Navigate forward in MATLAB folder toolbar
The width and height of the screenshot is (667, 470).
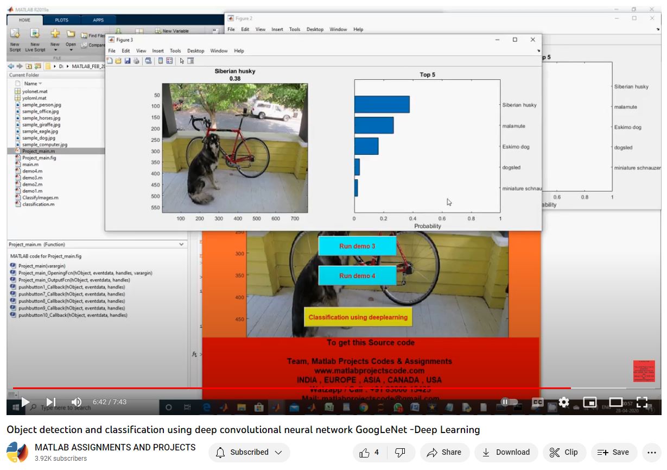[20, 66]
